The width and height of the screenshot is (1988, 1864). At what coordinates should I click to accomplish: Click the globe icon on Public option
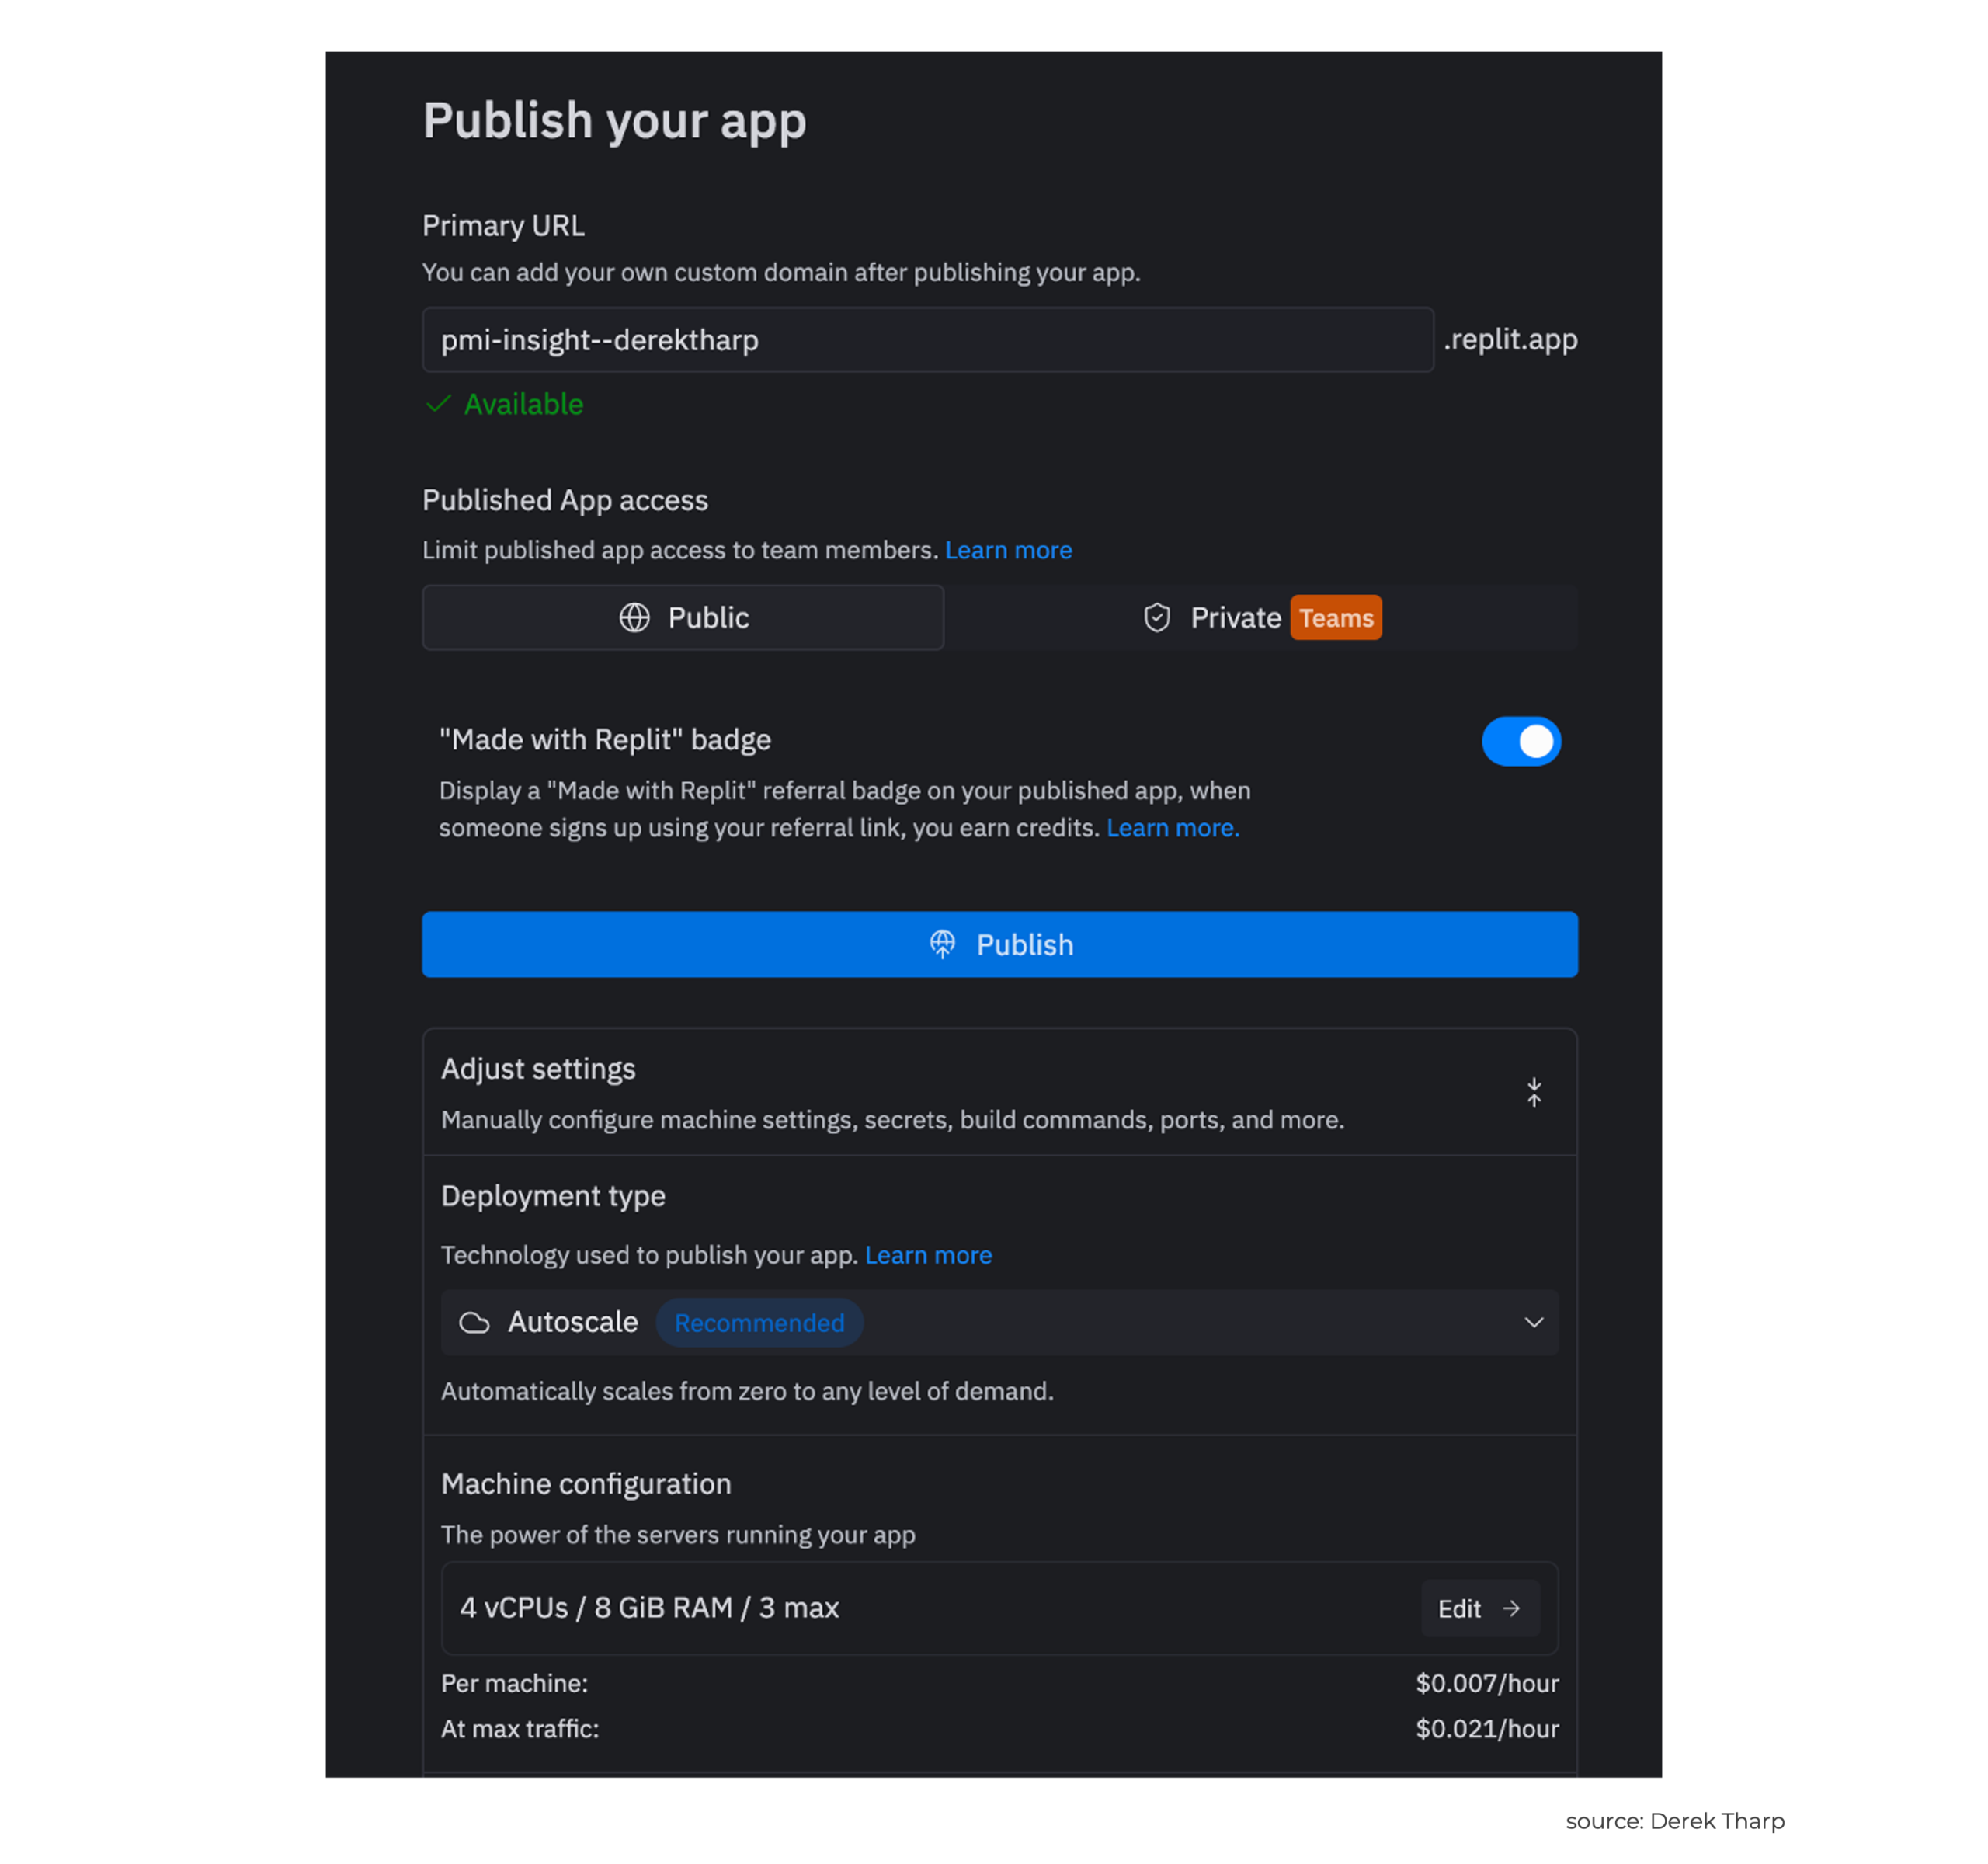point(634,618)
